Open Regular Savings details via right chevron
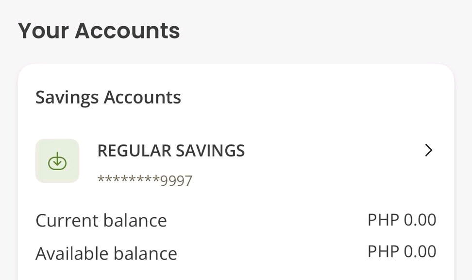The image size is (472, 280). click(x=428, y=150)
